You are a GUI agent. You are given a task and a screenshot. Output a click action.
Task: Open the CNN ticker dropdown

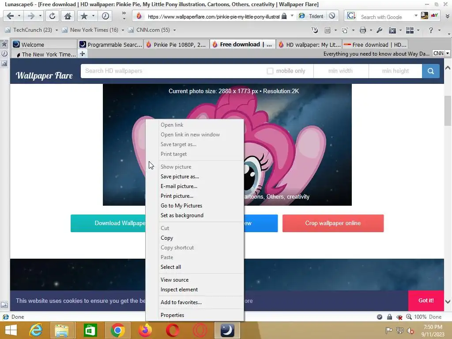(x=448, y=53)
